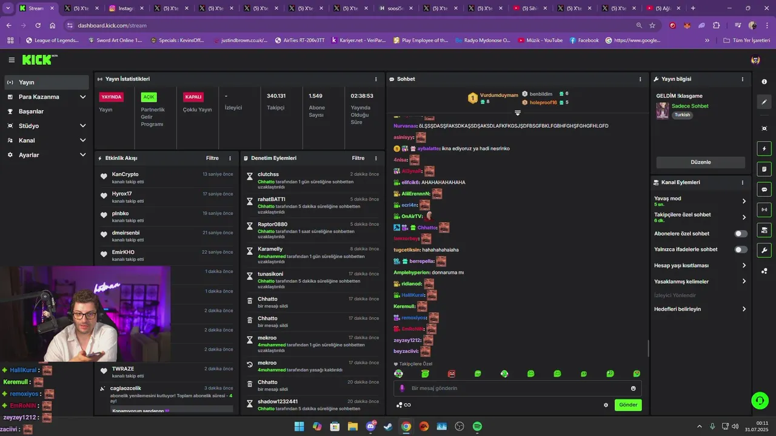The width and height of the screenshot is (776, 436).
Task: Open the Müzik - YouTube bookmark
Action: click(540, 41)
